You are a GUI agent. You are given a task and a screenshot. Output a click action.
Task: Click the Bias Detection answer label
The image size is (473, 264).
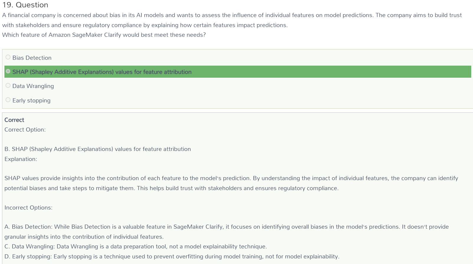pos(32,58)
